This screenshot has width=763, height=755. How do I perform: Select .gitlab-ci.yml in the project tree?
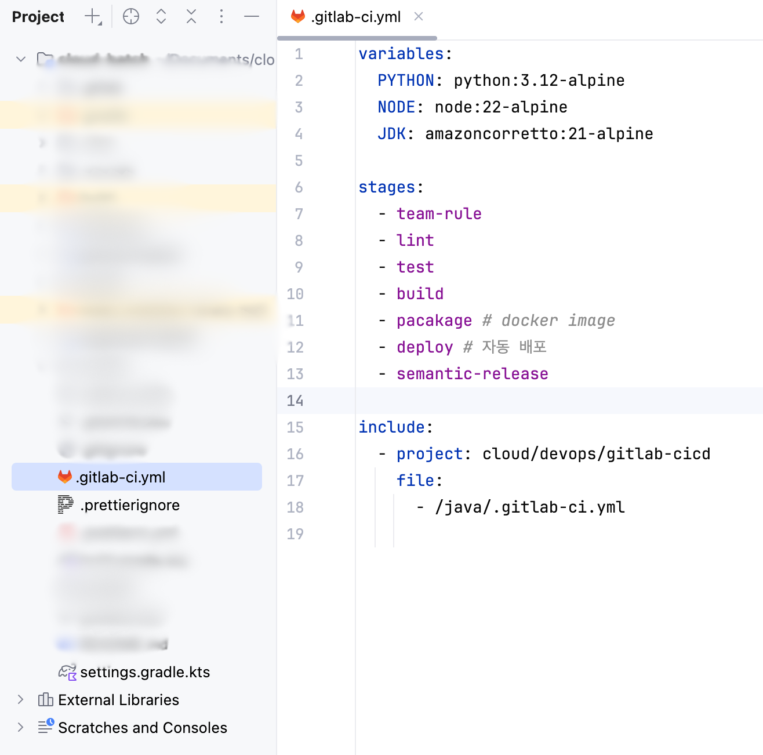coord(121,477)
